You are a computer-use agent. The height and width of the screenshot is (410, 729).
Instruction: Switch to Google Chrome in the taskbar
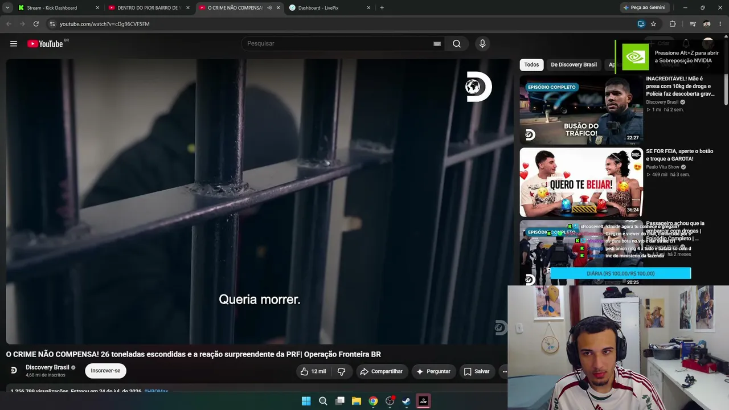tap(373, 401)
